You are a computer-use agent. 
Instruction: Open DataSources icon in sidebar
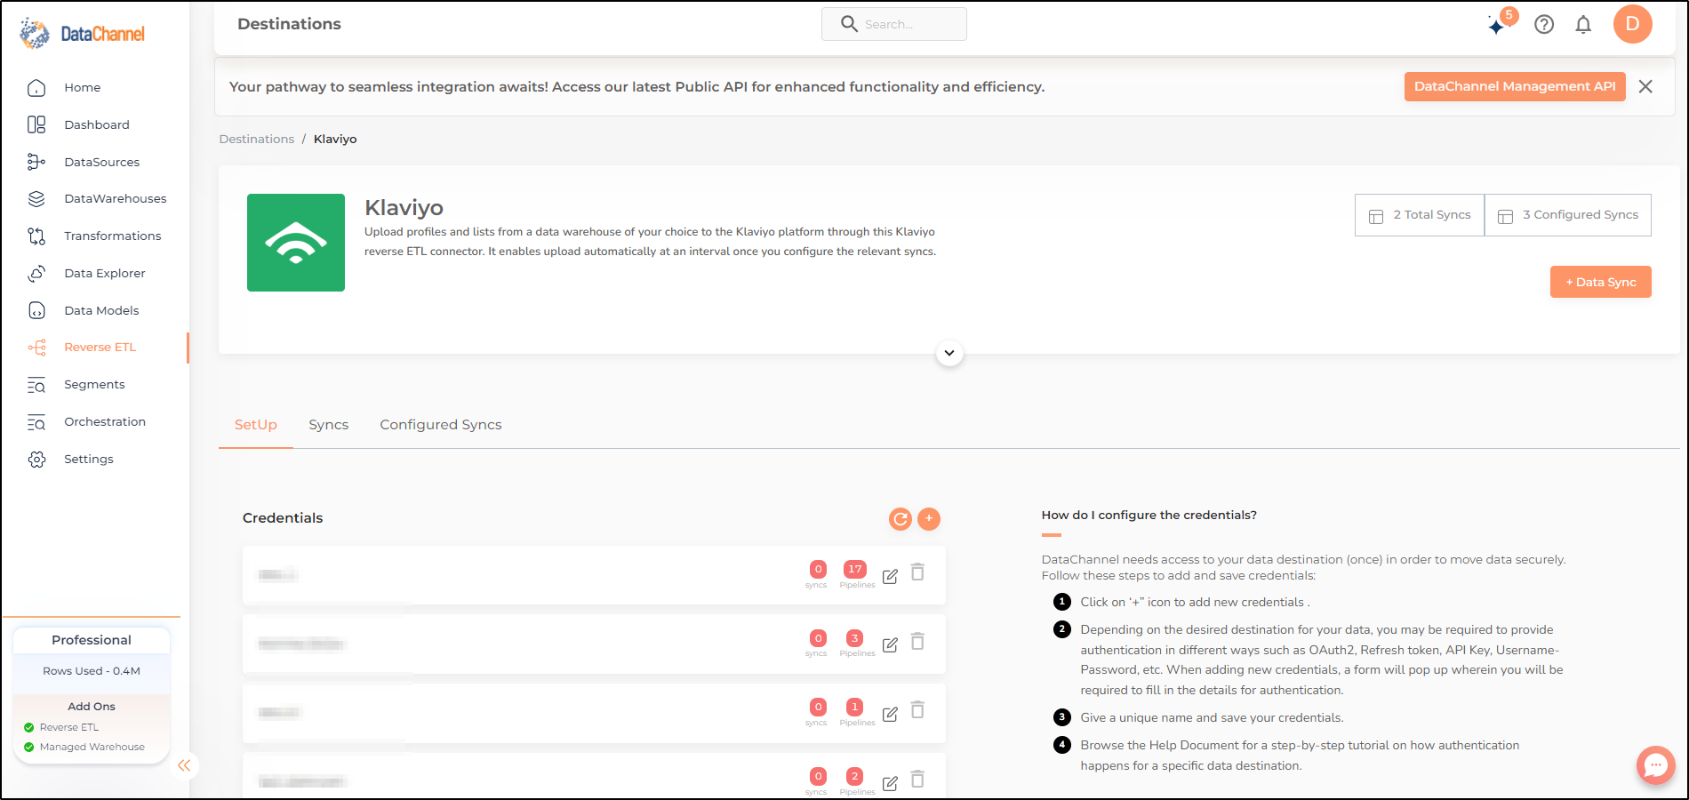pos(36,162)
